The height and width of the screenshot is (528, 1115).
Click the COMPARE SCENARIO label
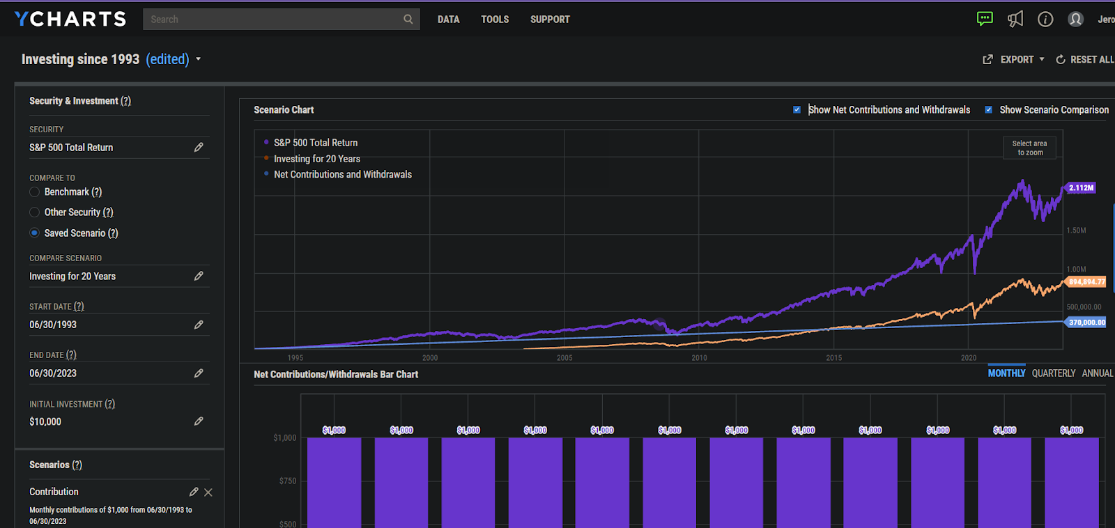66,258
